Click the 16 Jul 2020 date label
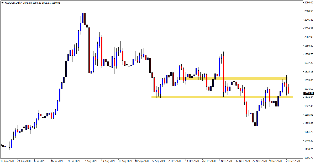 click(57, 161)
